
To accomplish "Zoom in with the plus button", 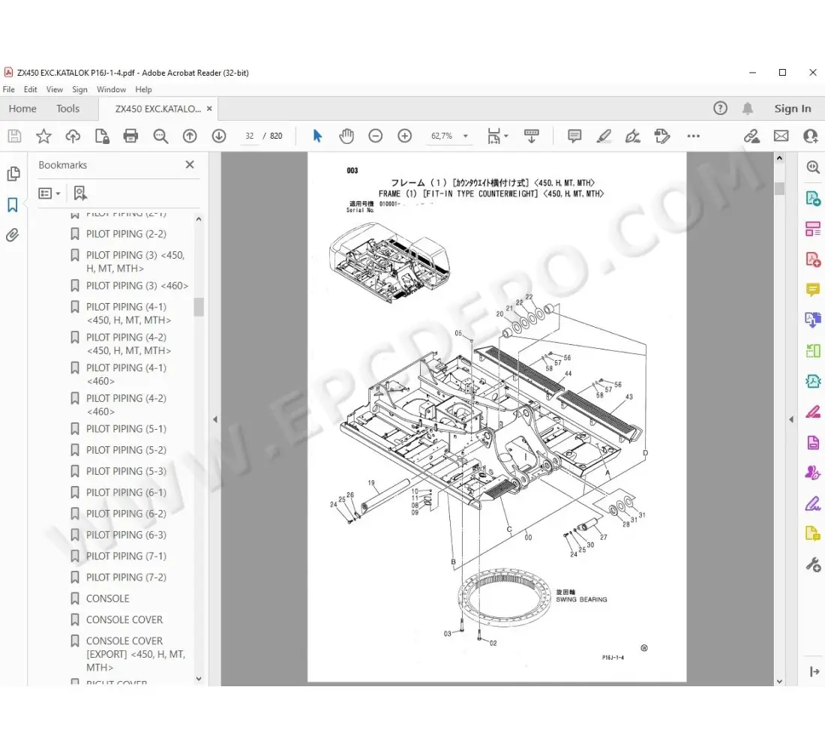I will coord(404,136).
